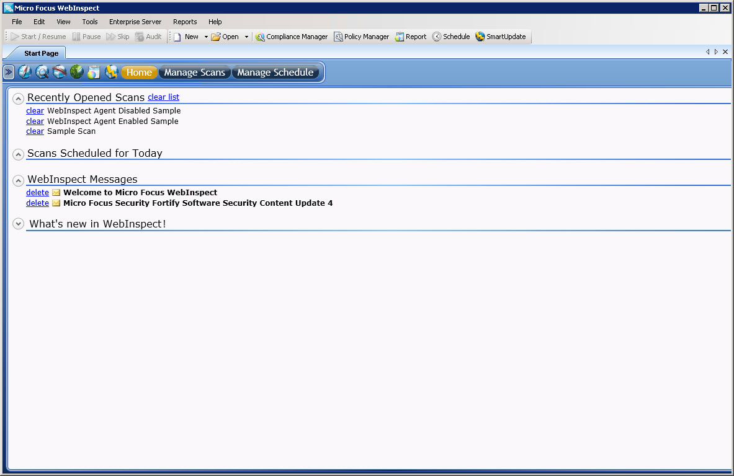Viewport: 734px width, 476px height.
Task: Click the green globe icon in navigation bar
Action: point(77,73)
